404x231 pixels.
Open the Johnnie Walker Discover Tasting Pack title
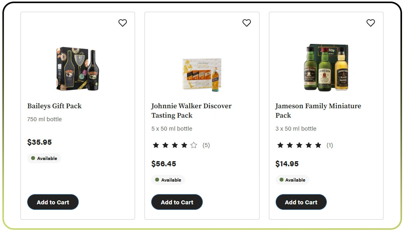[191, 111]
